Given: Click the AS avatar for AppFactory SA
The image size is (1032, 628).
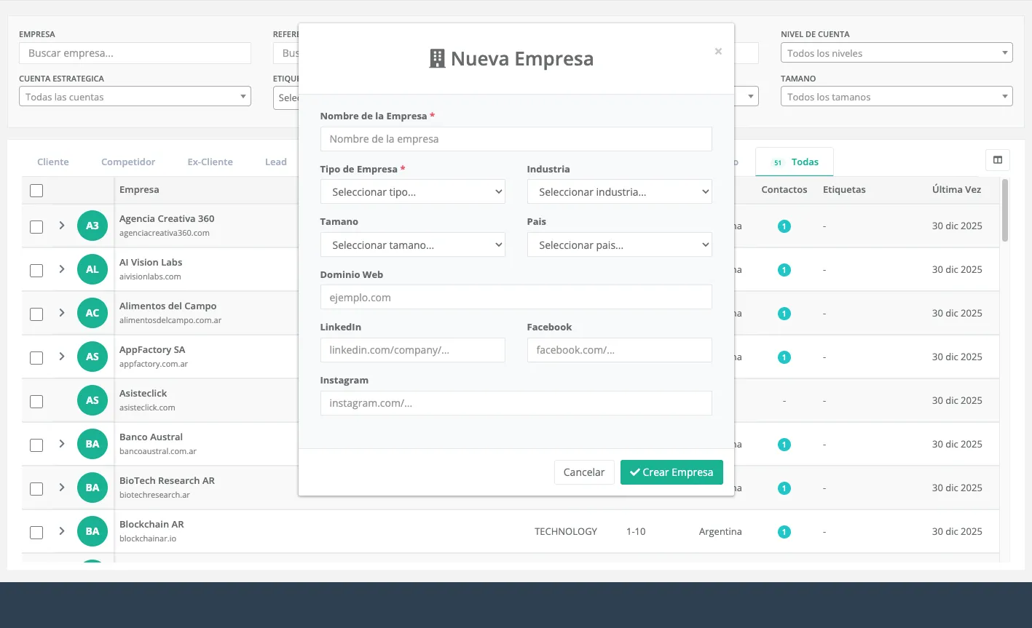Looking at the screenshot, I should (92, 357).
